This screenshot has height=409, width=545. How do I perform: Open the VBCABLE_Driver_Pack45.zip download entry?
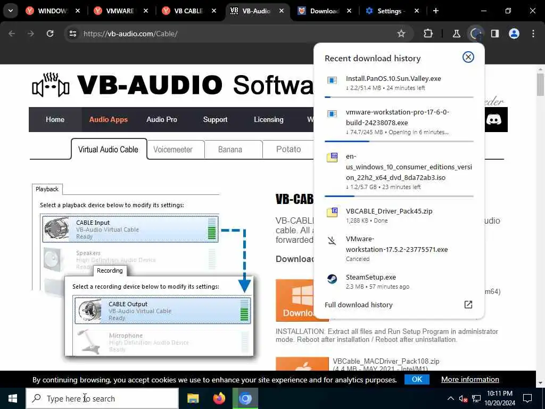tap(399, 215)
